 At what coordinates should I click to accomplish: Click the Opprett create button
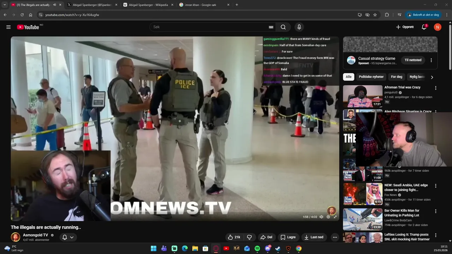point(405,27)
